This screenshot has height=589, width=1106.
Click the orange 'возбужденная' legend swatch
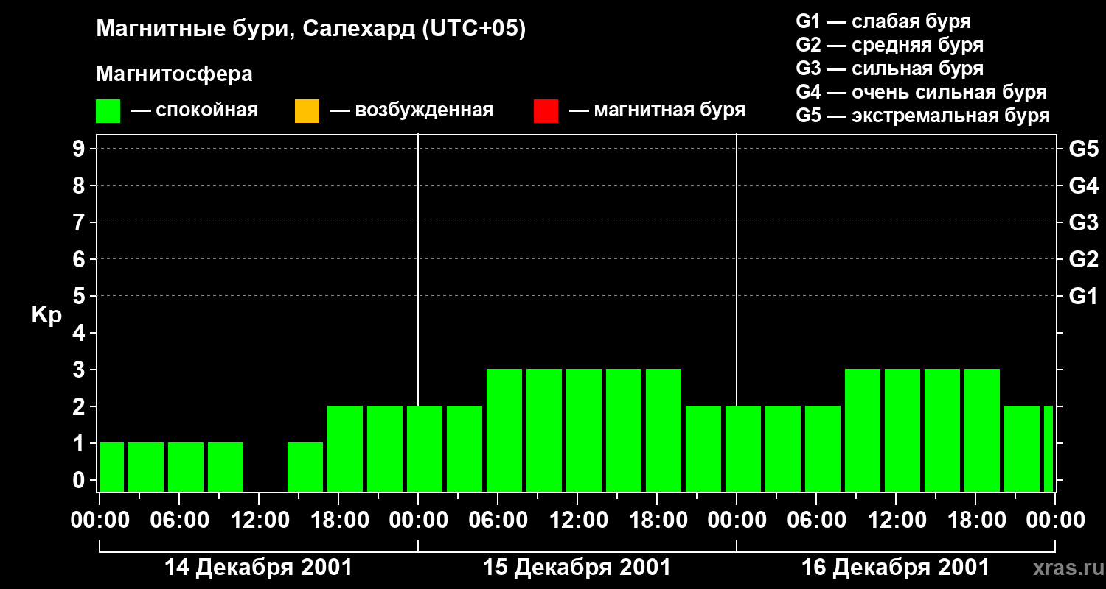point(307,111)
